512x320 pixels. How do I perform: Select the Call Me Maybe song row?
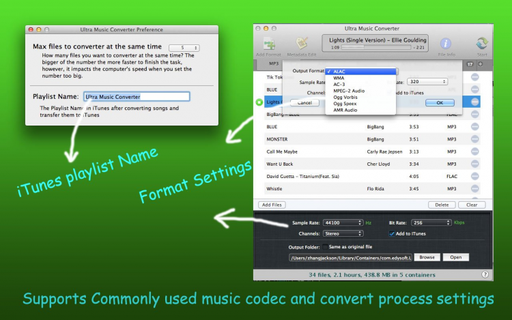(x=372, y=151)
